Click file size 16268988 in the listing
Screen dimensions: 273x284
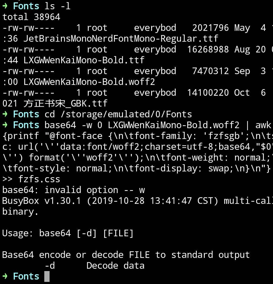tap(208, 50)
